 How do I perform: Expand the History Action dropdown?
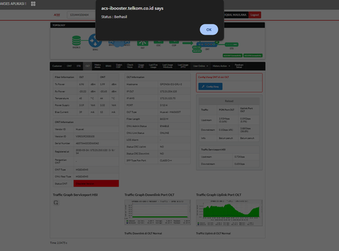pyautogui.click(x=221, y=66)
